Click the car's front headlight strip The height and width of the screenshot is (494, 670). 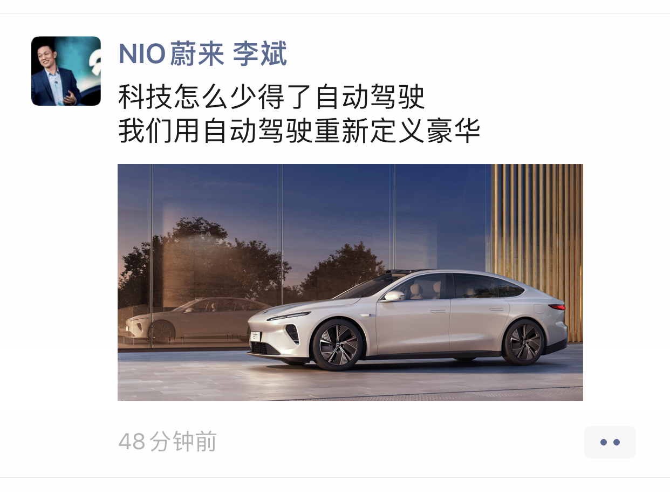pyautogui.click(x=289, y=316)
